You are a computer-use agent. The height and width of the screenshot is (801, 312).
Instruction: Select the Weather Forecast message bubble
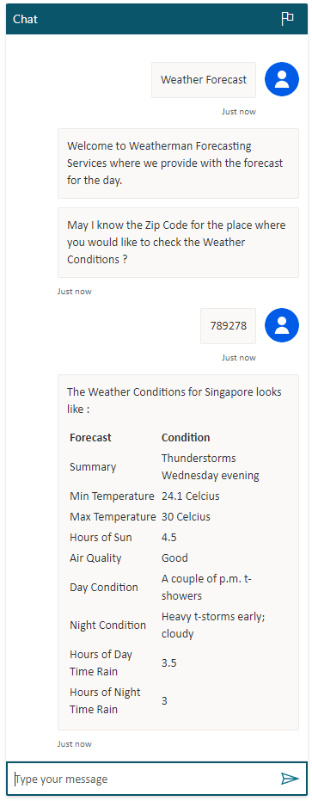(x=204, y=80)
